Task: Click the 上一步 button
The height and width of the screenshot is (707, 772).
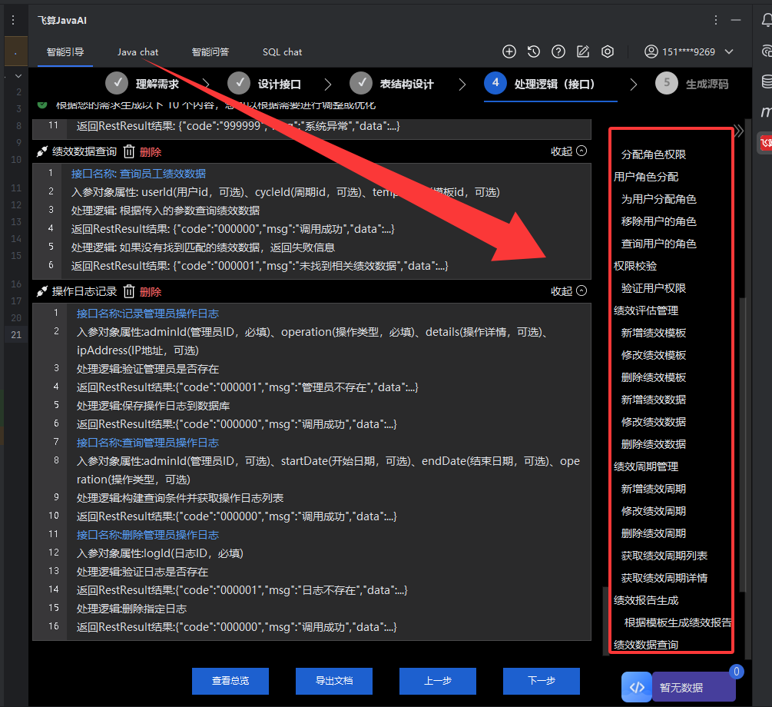Action: (x=438, y=681)
